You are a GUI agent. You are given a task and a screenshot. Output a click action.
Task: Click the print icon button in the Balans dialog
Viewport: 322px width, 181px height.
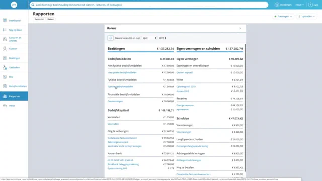tap(110, 38)
